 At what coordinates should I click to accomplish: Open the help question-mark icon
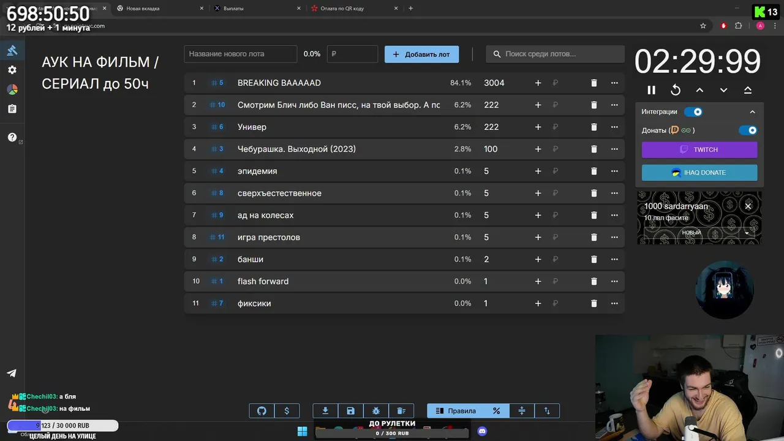pos(12,137)
